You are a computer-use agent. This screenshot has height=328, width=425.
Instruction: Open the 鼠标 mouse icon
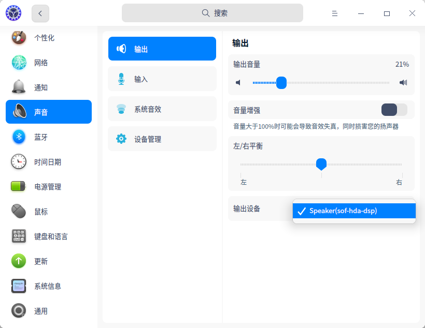tap(19, 211)
